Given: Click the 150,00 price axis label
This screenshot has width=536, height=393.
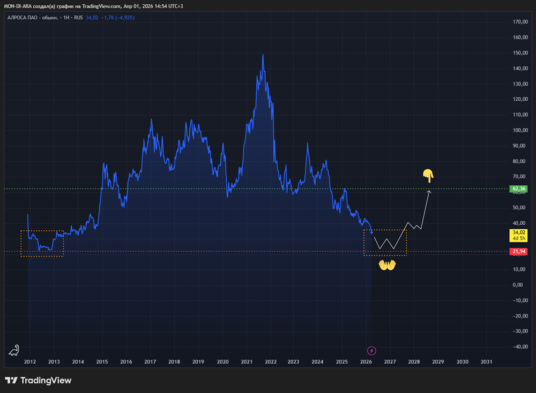Looking at the screenshot, I should (x=520, y=53).
